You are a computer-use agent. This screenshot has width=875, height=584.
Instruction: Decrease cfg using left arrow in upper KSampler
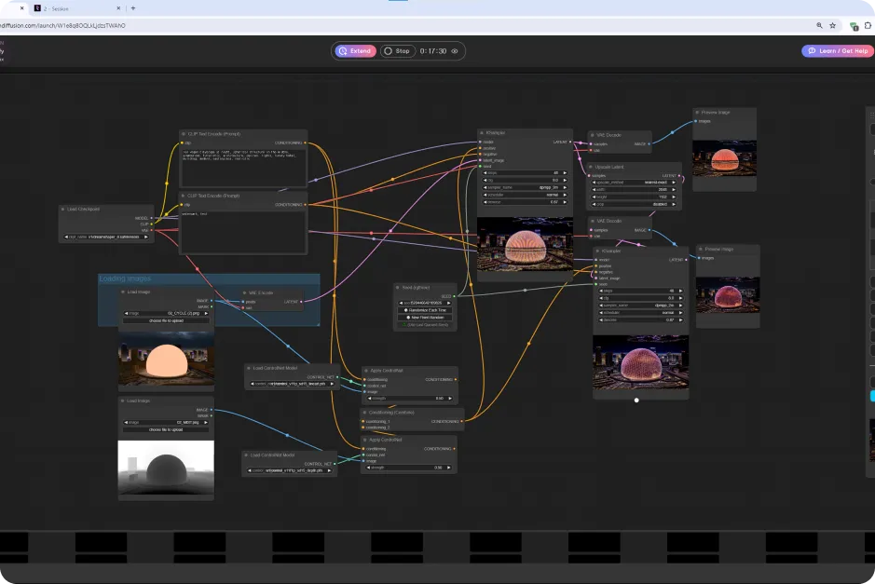[485, 180]
